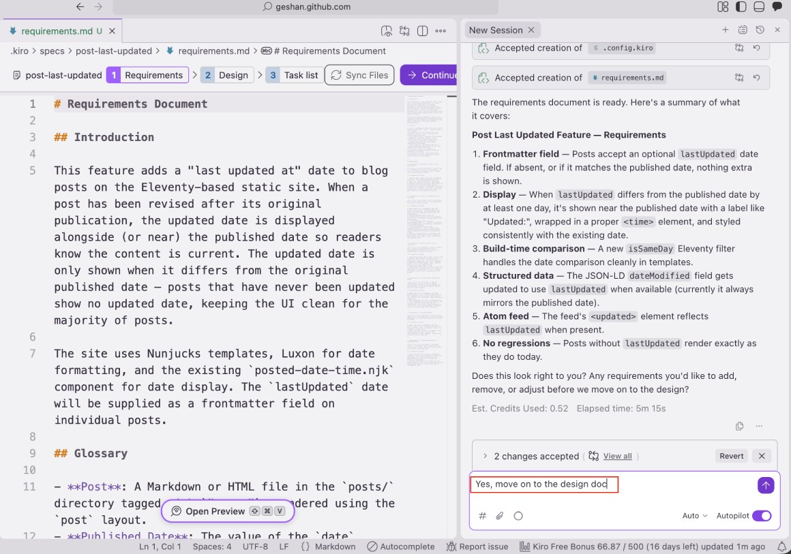Close the chat panel with X

pyautogui.click(x=777, y=30)
